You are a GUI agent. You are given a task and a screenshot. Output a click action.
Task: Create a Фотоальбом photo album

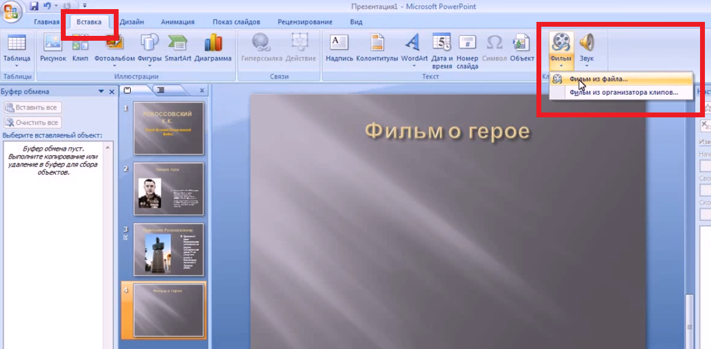click(115, 42)
